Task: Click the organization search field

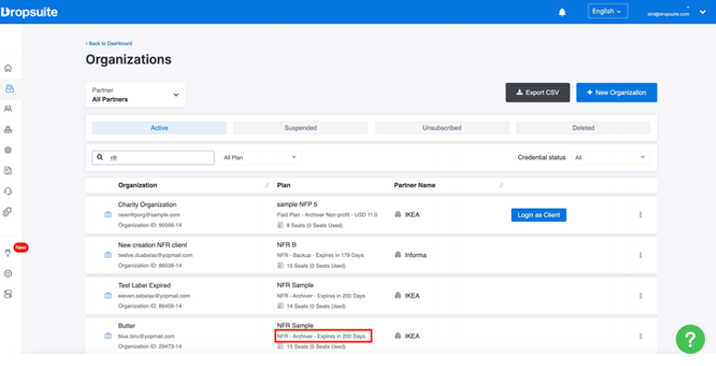Action: 153,158
